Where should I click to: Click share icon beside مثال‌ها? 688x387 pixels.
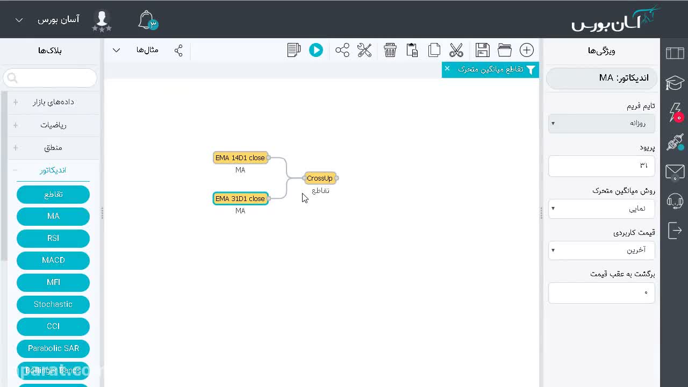click(178, 51)
